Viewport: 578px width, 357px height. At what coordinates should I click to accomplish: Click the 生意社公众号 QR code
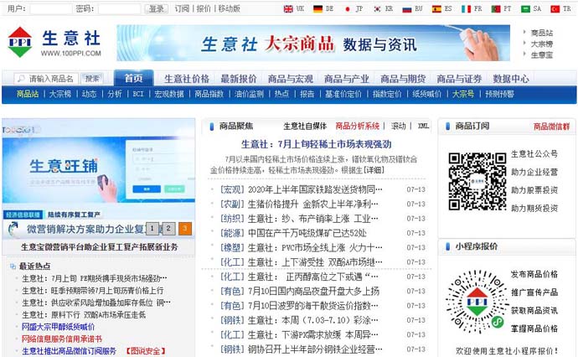coord(477,181)
